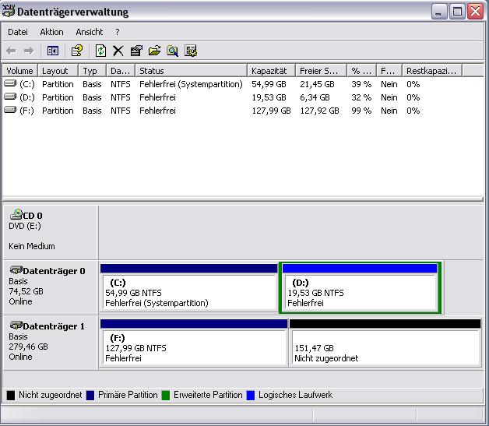Viewport: 489px width, 426px height.
Task: Open the Help toolbar icon
Action: [77, 51]
